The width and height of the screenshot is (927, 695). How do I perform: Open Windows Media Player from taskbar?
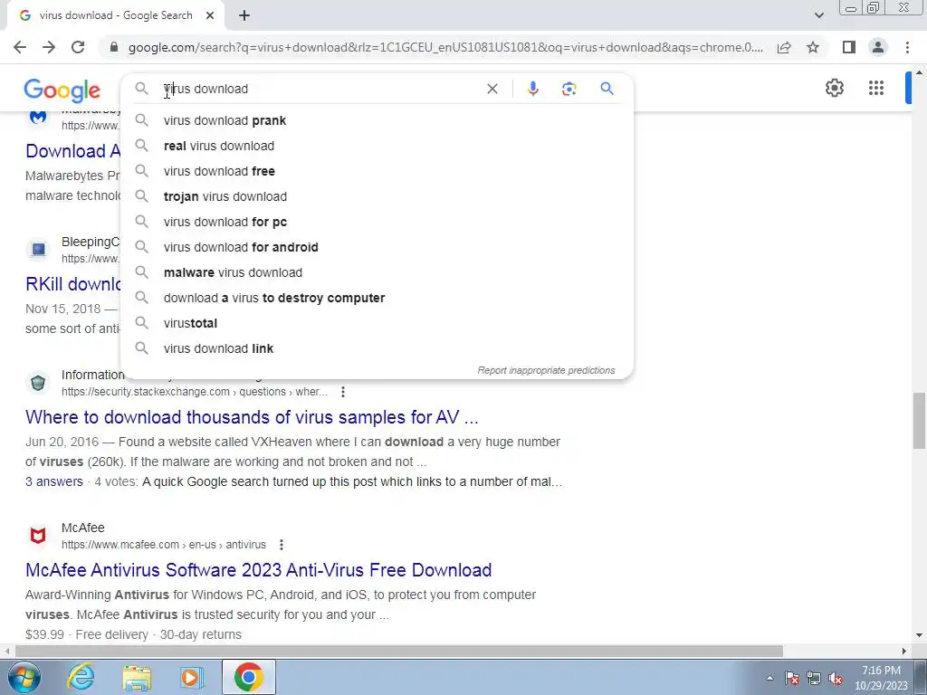coord(191,677)
